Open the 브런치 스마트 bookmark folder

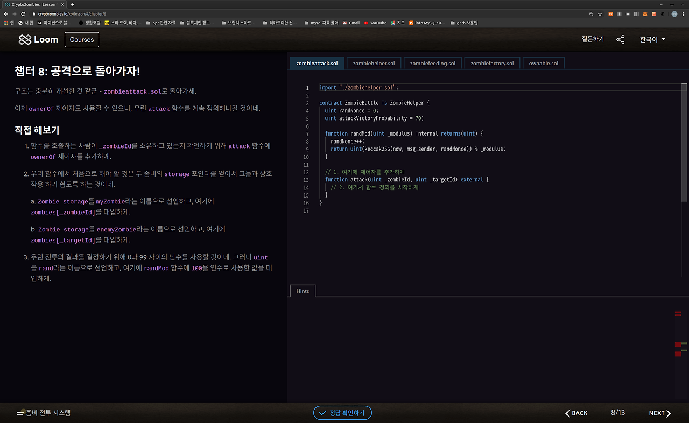(x=238, y=23)
